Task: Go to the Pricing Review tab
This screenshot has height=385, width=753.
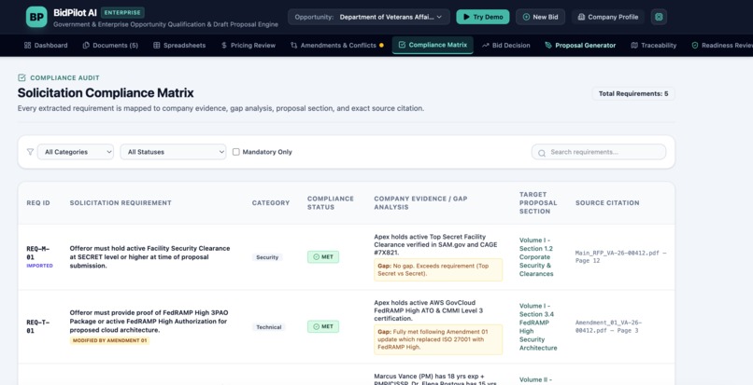Action: (x=249, y=45)
